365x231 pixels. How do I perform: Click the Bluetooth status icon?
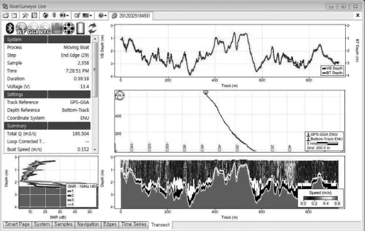click(x=10, y=28)
